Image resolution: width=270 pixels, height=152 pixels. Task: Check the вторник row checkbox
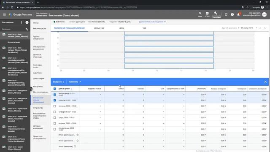pos(55,123)
